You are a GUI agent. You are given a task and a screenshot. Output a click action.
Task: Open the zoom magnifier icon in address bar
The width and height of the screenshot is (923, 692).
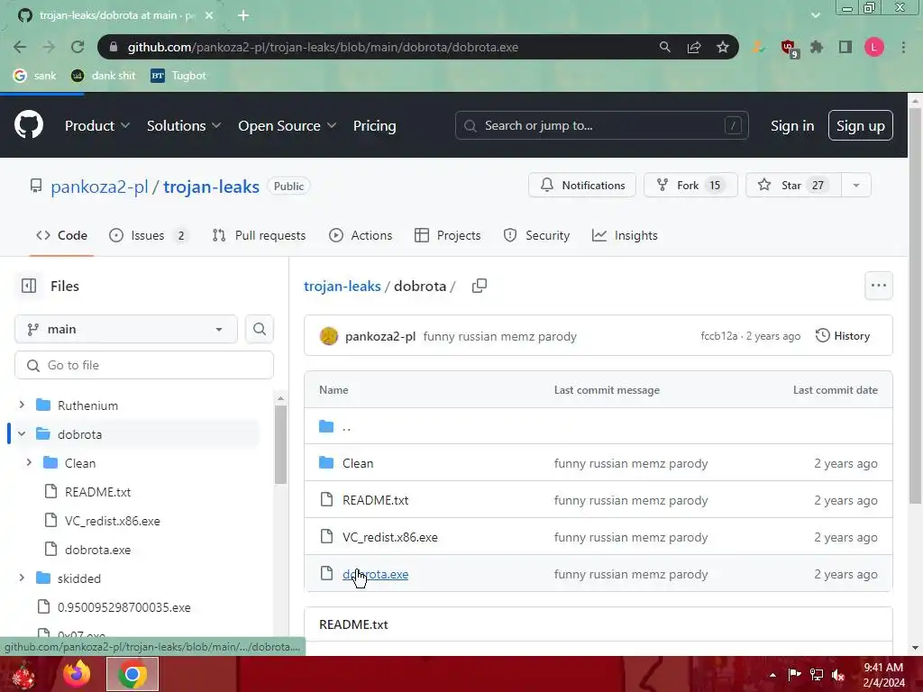664,47
